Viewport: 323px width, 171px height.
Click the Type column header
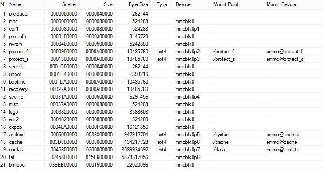(x=161, y=4)
